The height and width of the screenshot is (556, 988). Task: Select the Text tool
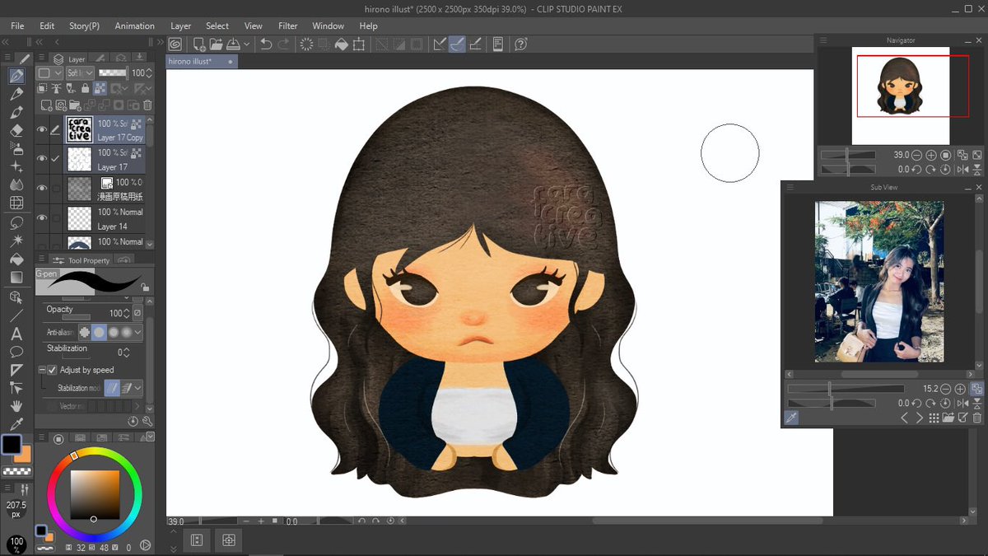click(16, 334)
